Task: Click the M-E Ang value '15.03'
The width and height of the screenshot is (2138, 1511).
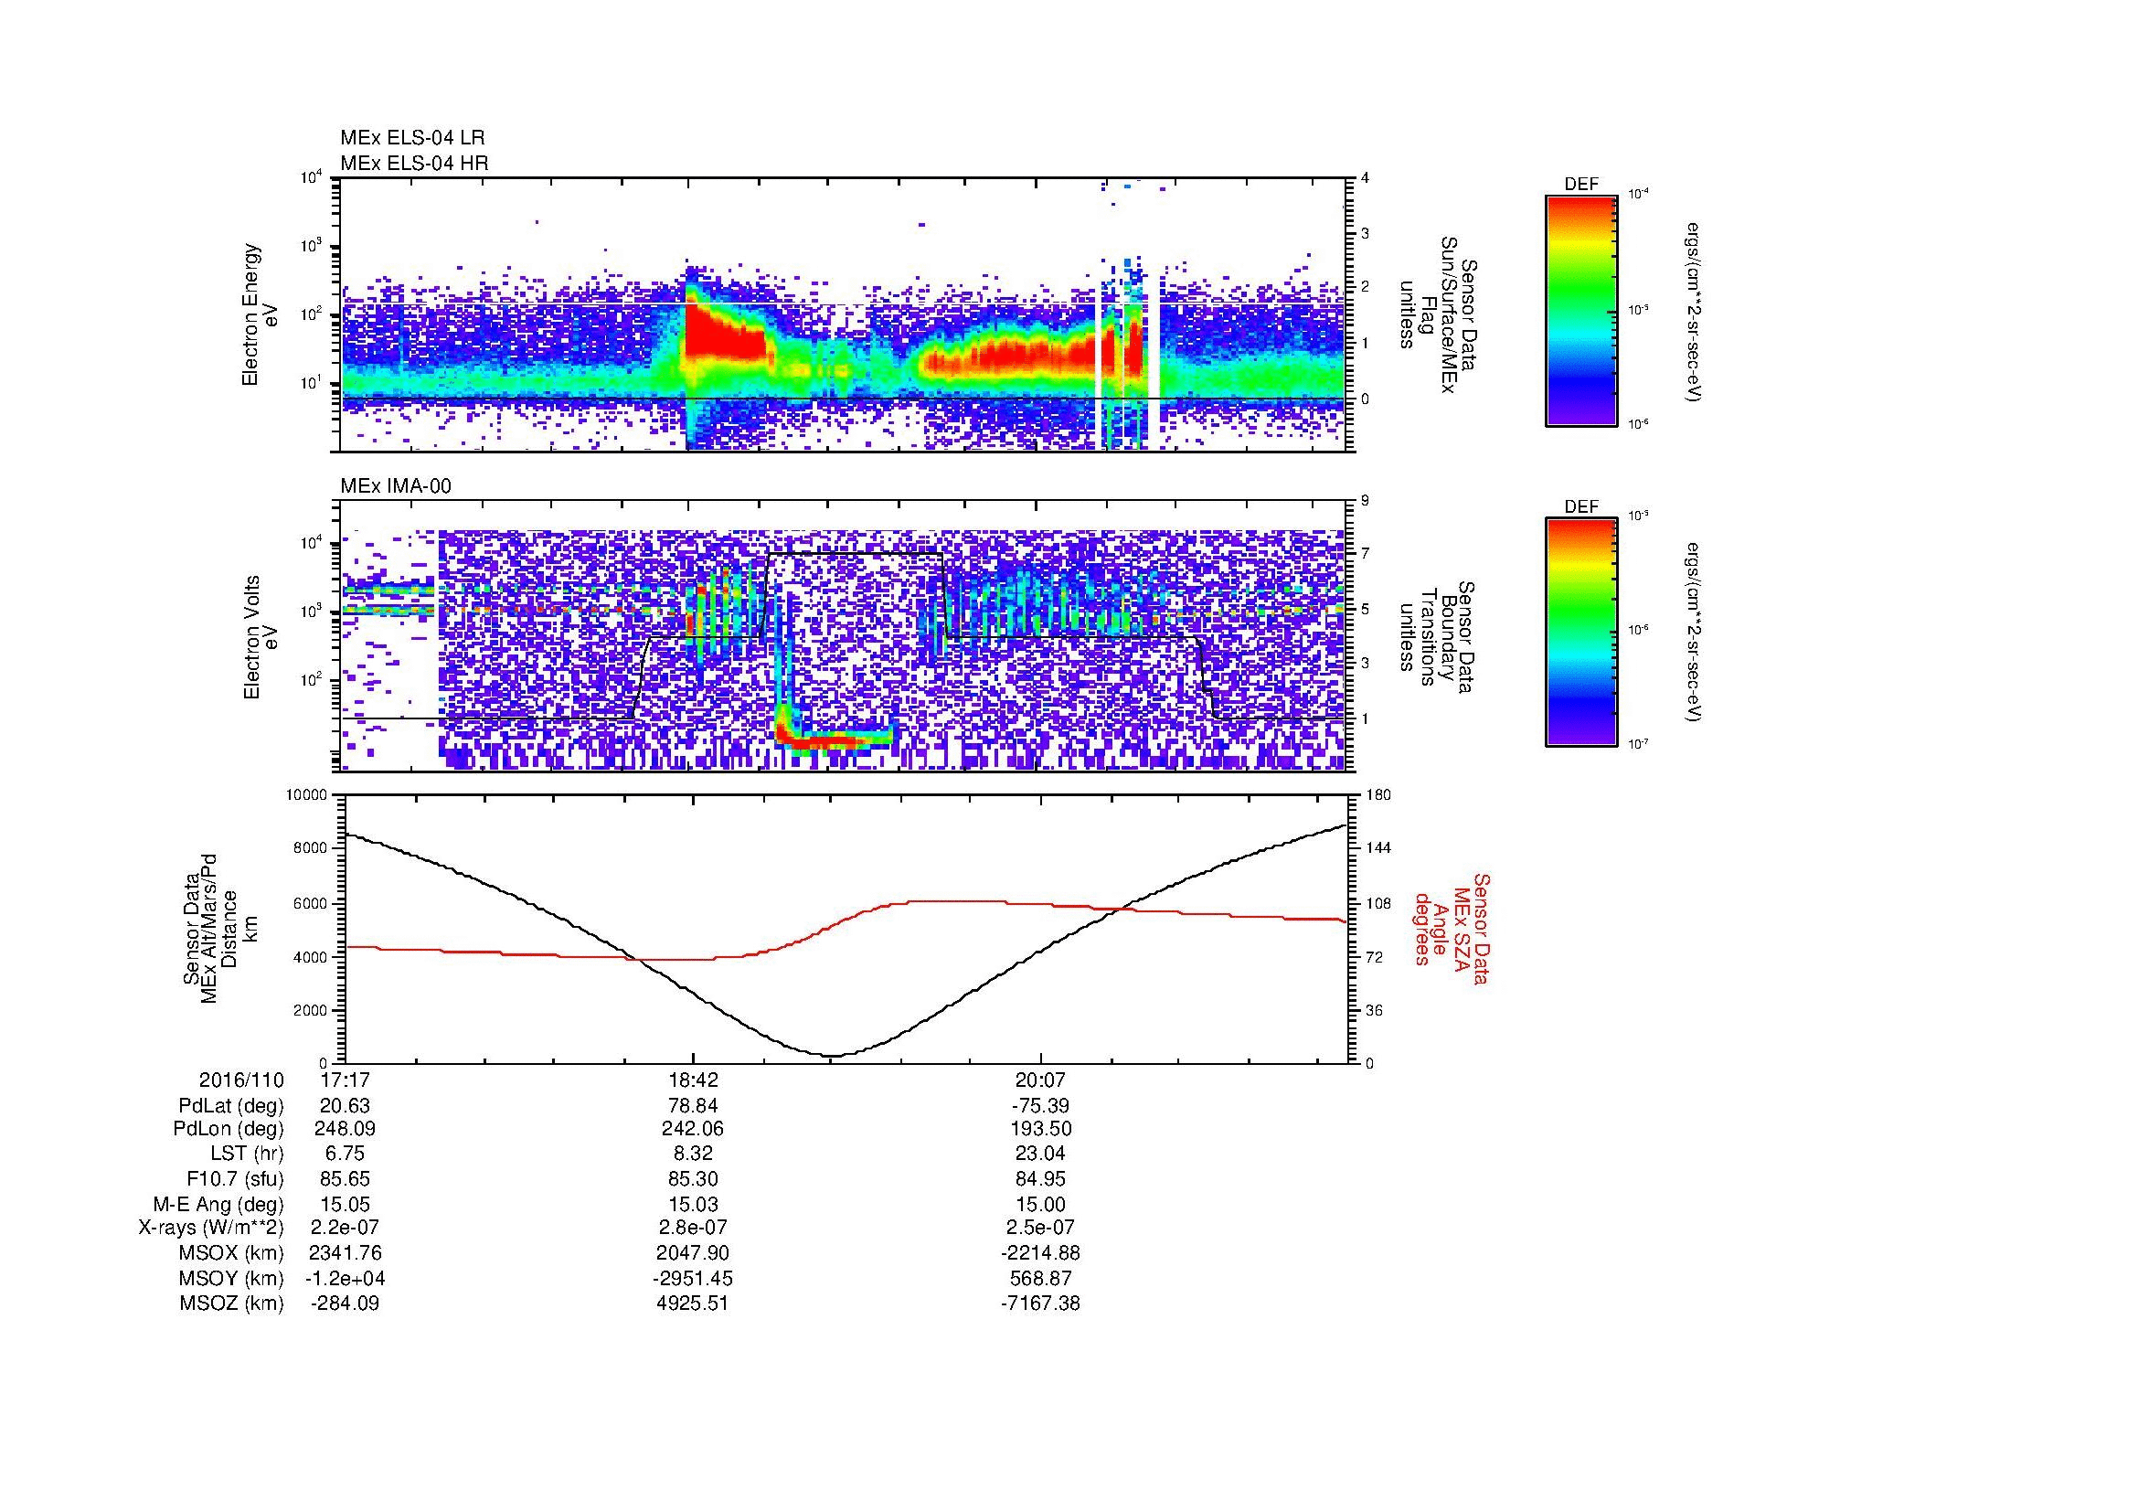Action: click(x=693, y=1204)
